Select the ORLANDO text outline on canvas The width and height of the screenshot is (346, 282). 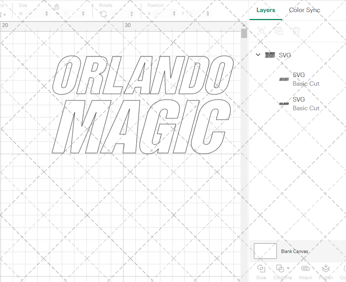[x=143, y=75]
